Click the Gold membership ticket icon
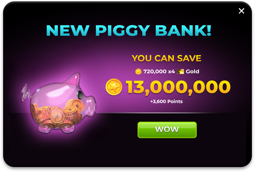 (x=180, y=71)
